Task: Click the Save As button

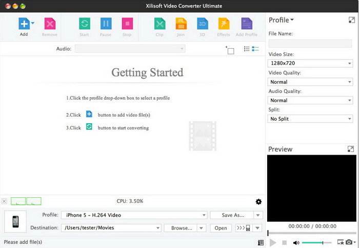Action: pyautogui.click(x=232, y=215)
